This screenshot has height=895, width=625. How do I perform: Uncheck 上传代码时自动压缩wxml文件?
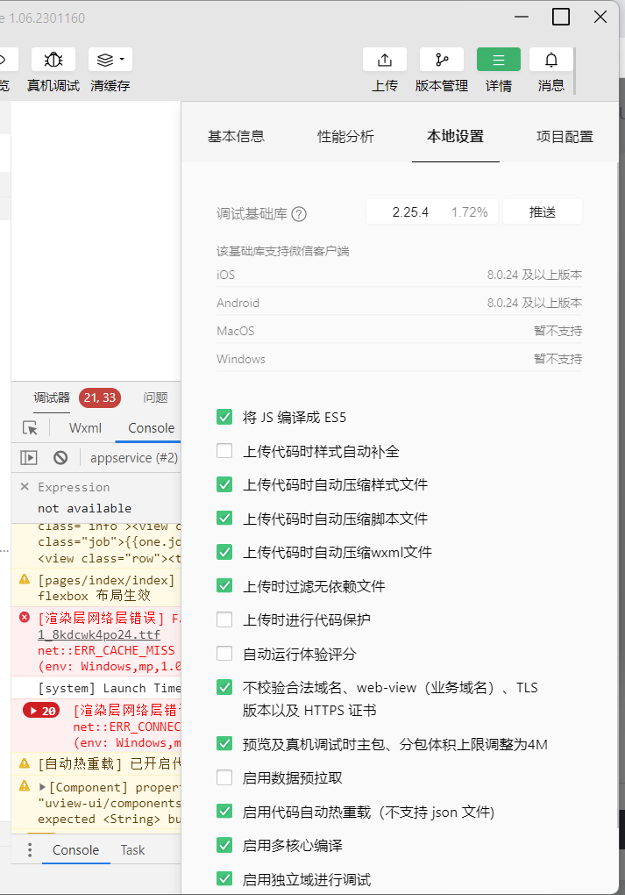click(x=224, y=552)
